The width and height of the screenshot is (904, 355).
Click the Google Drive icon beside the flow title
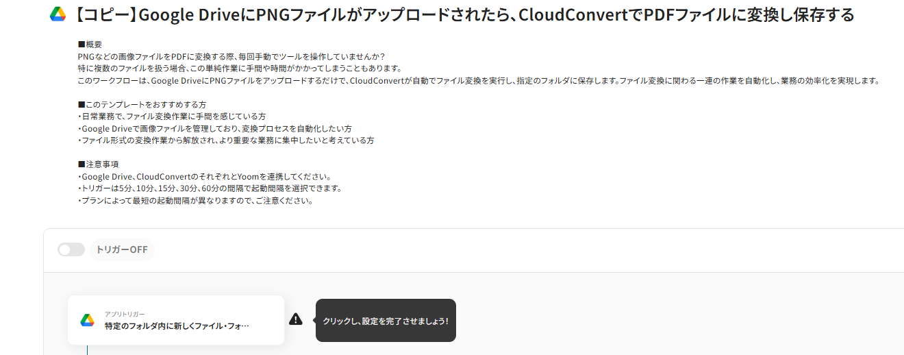[x=58, y=14]
